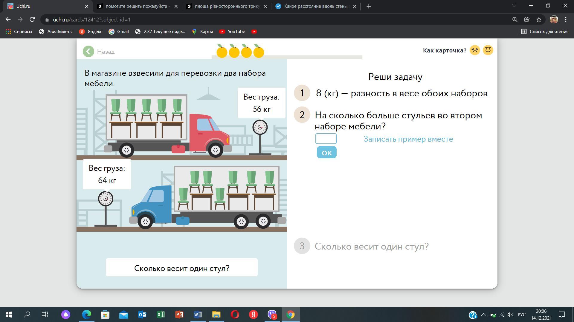This screenshot has height=322, width=574.
Task: Expand hidden system tray icons chevron
Action: tap(483, 315)
